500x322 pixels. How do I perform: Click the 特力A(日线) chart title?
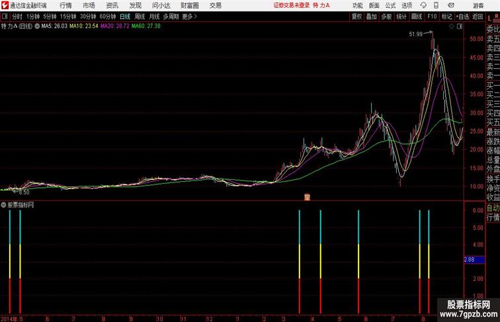tap(17, 26)
